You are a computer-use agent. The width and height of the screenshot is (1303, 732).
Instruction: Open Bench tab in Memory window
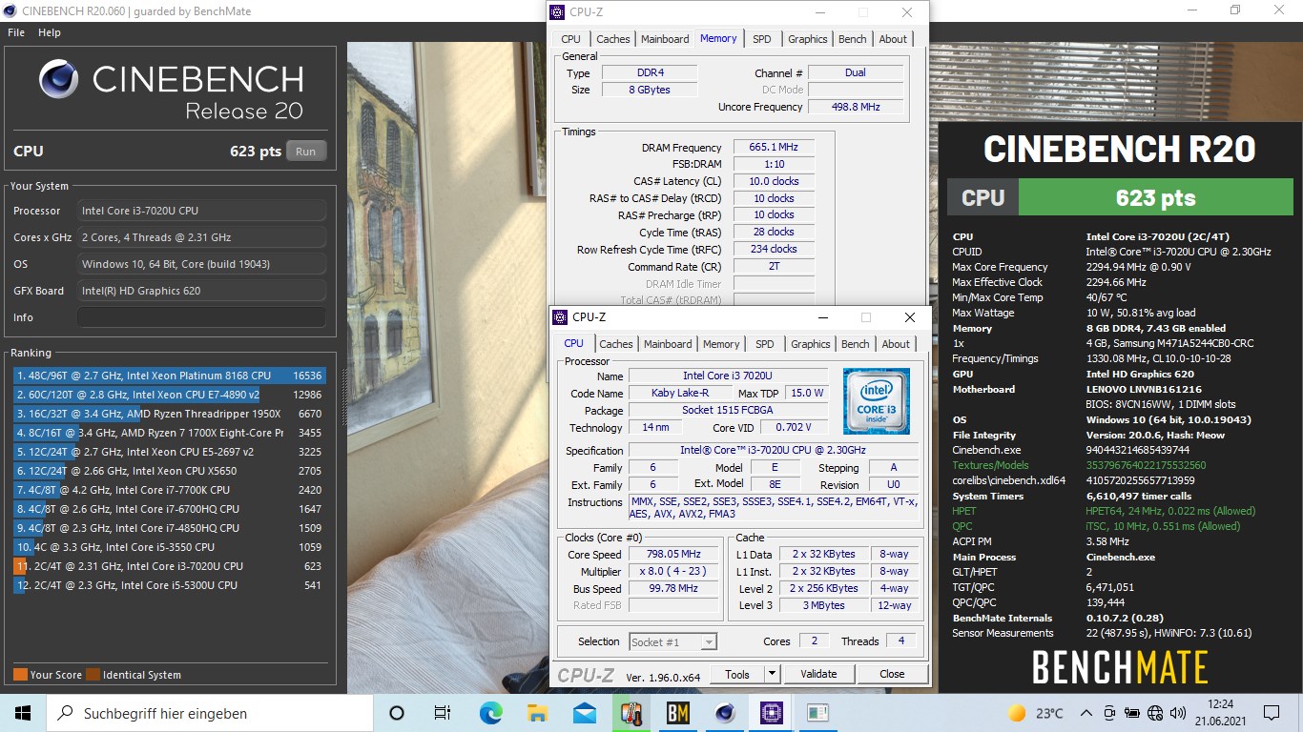point(853,39)
